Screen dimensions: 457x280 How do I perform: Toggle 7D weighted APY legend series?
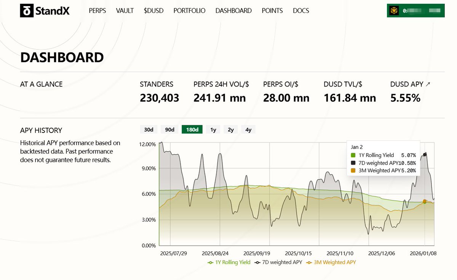click(x=279, y=262)
